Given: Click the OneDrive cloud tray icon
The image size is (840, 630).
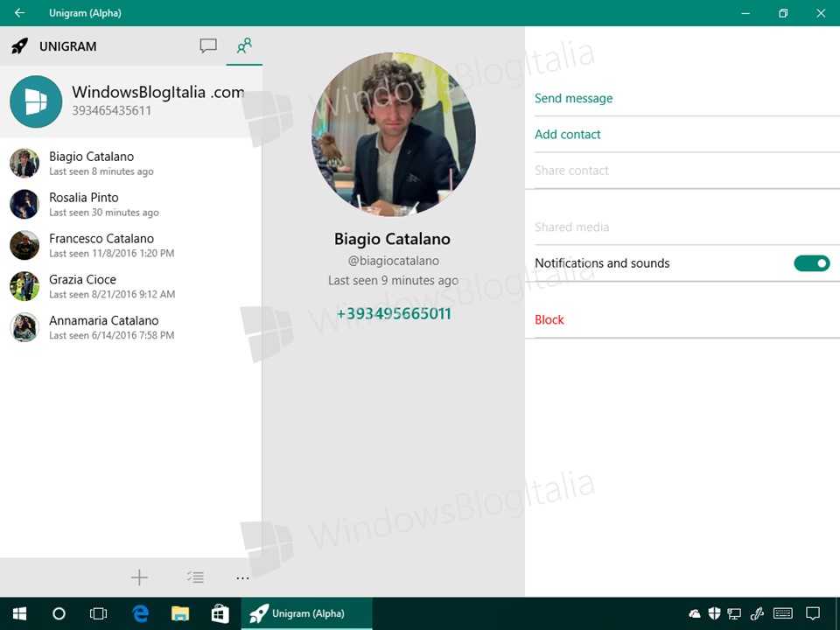Looking at the screenshot, I should [695, 613].
